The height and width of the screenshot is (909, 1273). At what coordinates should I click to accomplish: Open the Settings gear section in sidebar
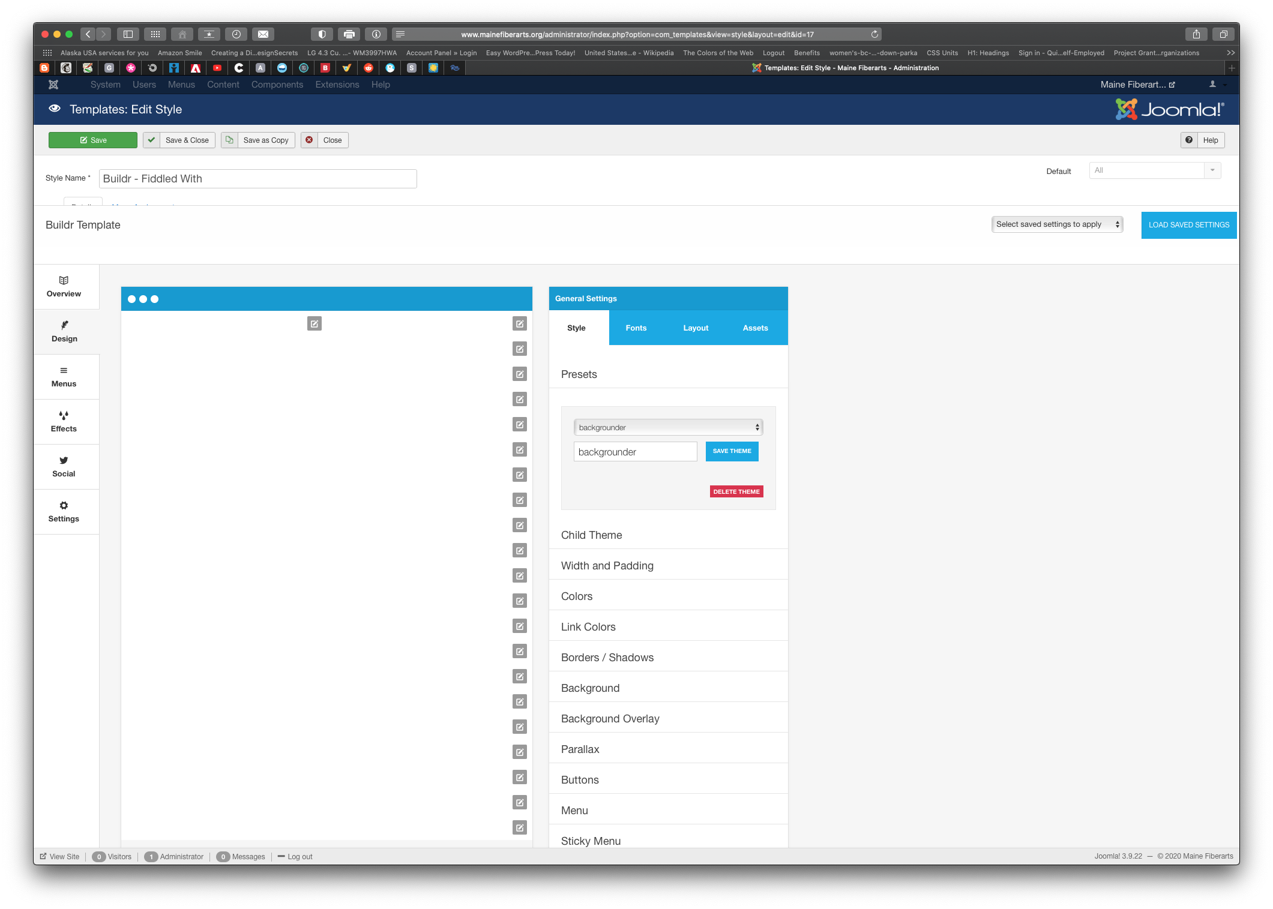pyautogui.click(x=64, y=512)
